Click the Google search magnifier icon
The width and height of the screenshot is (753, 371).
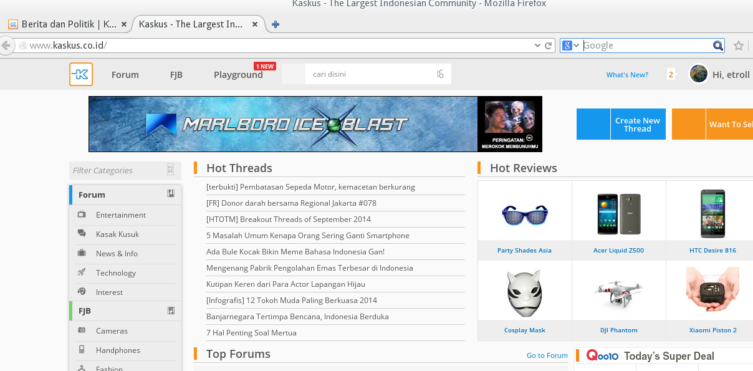[718, 46]
